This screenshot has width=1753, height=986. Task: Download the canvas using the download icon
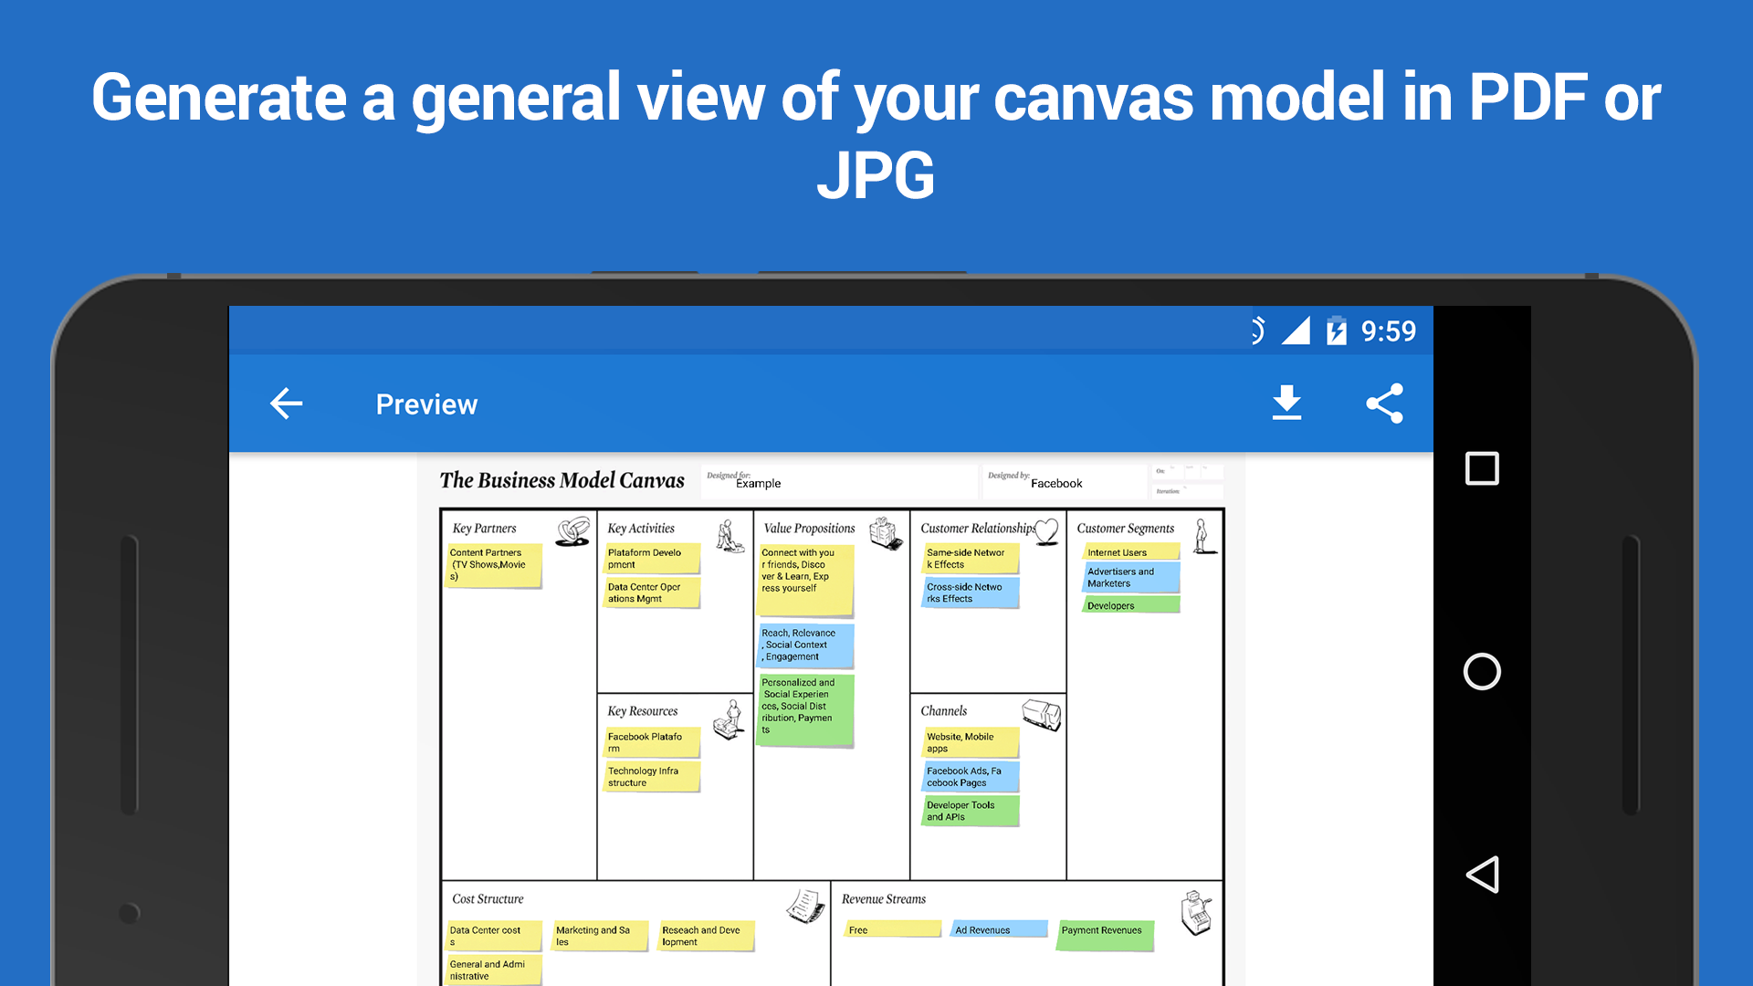pos(1286,403)
